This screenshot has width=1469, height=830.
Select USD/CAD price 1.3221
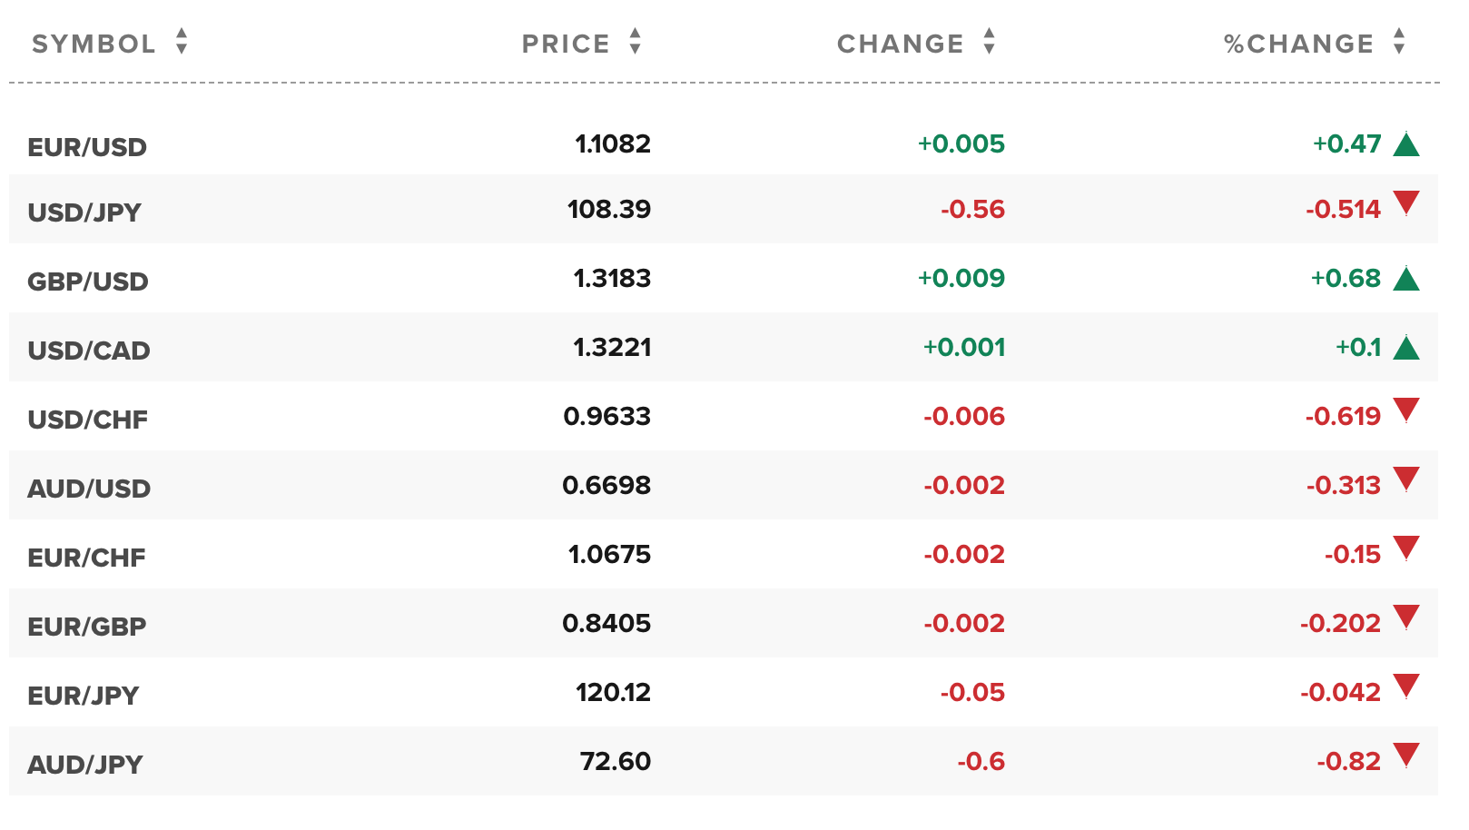click(612, 347)
